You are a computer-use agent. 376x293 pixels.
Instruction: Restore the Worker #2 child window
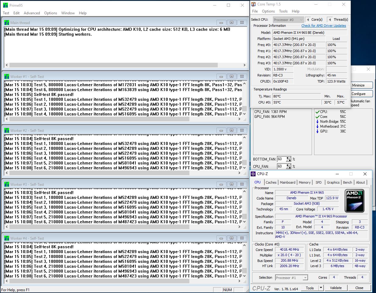231,130
